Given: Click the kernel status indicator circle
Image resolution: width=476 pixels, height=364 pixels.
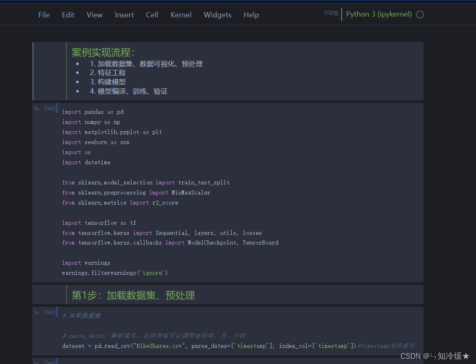Looking at the screenshot, I should click(x=420, y=14).
